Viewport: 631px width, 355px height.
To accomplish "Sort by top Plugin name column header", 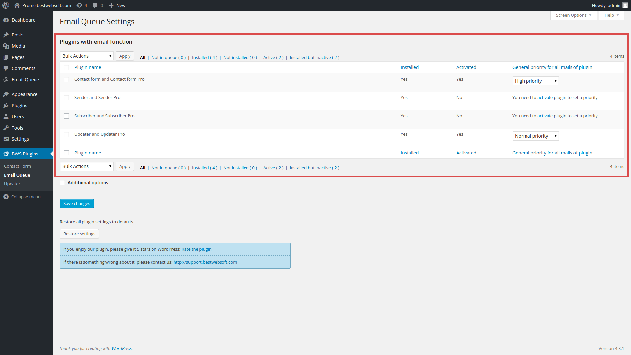I will [x=87, y=67].
